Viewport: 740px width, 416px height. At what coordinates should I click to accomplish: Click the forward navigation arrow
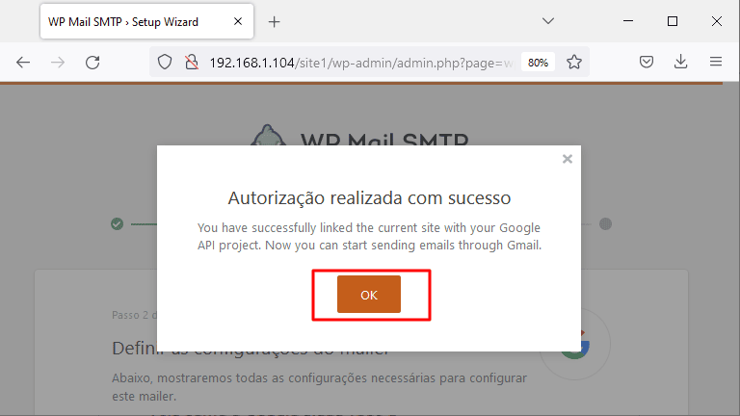pos(58,63)
